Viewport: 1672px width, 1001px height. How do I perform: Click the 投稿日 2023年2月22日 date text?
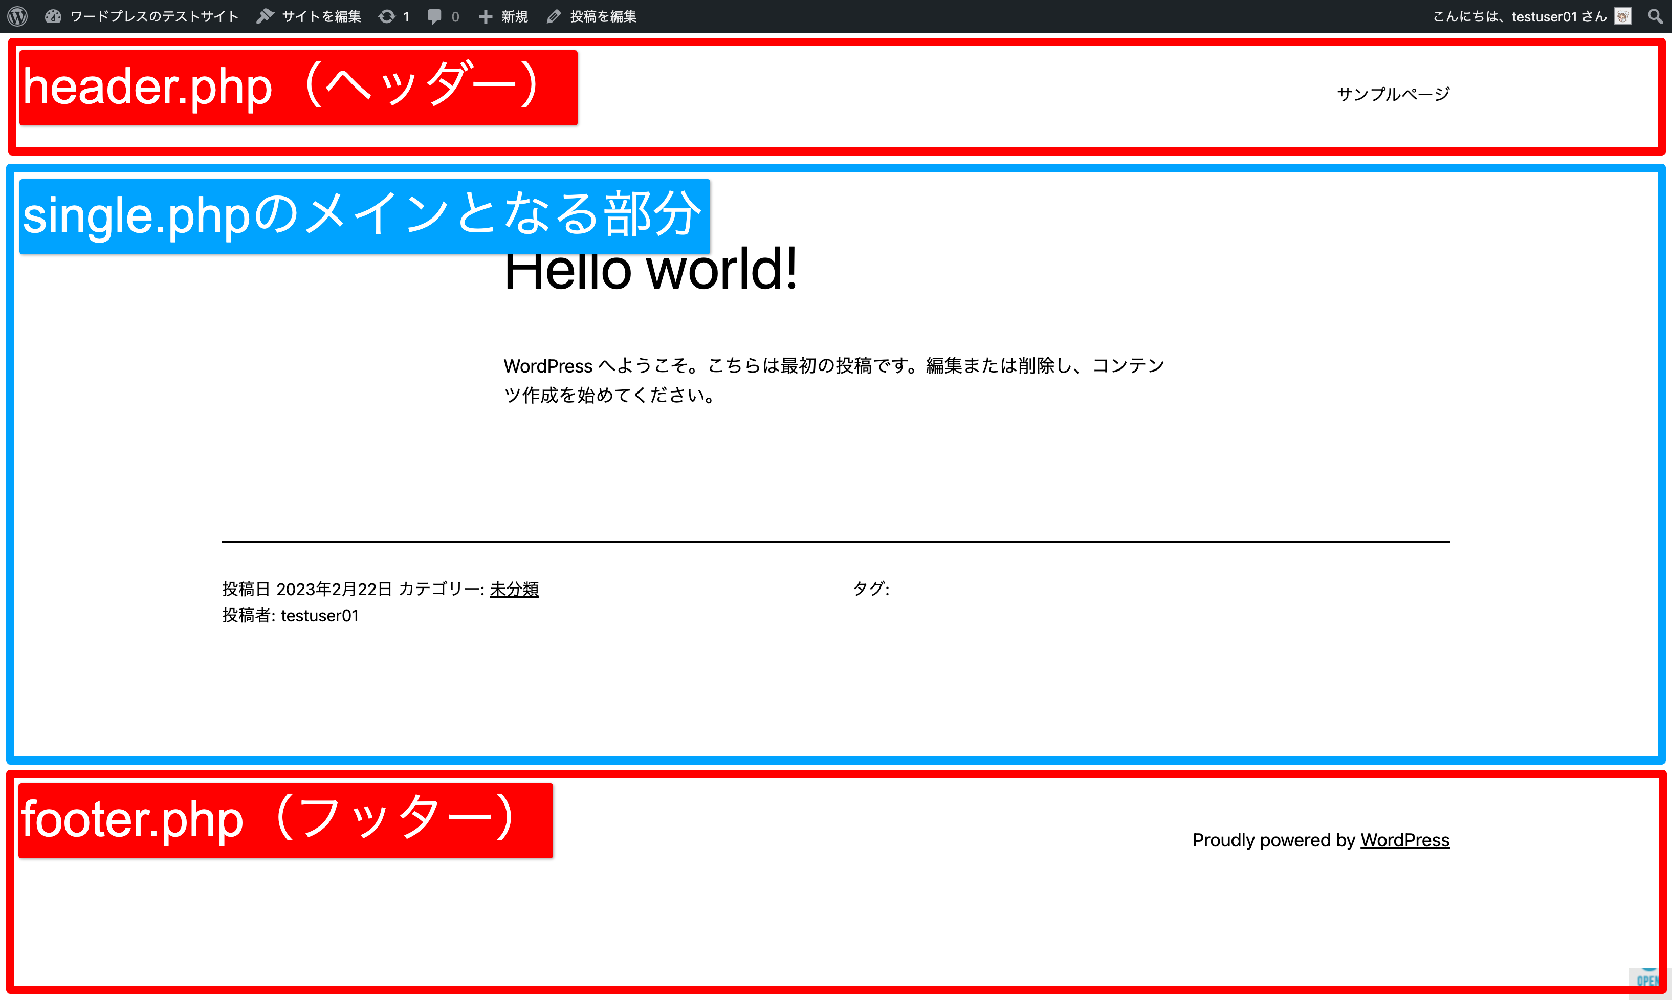click(307, 589)
